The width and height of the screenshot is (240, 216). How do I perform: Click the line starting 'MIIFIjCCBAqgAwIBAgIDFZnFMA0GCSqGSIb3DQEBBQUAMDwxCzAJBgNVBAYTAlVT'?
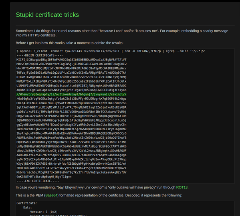click(x=71, y=60)
